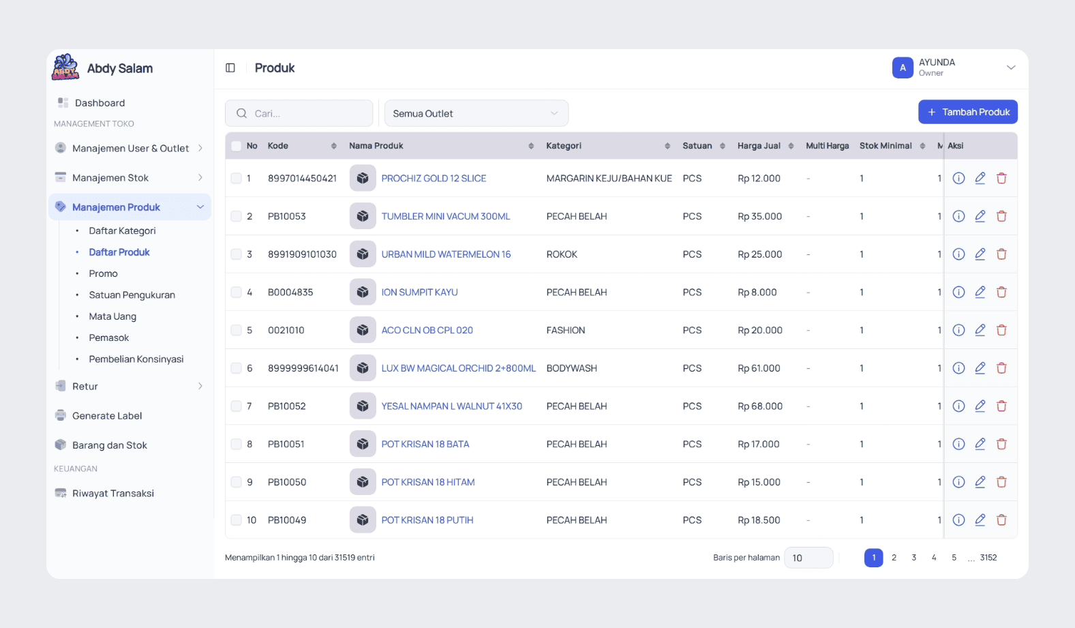Tick checkbox for TUMBLER MINI VACUM 300ML
Image resolution: width=1075 pixels, height=628 pixels.
point(237,216)
